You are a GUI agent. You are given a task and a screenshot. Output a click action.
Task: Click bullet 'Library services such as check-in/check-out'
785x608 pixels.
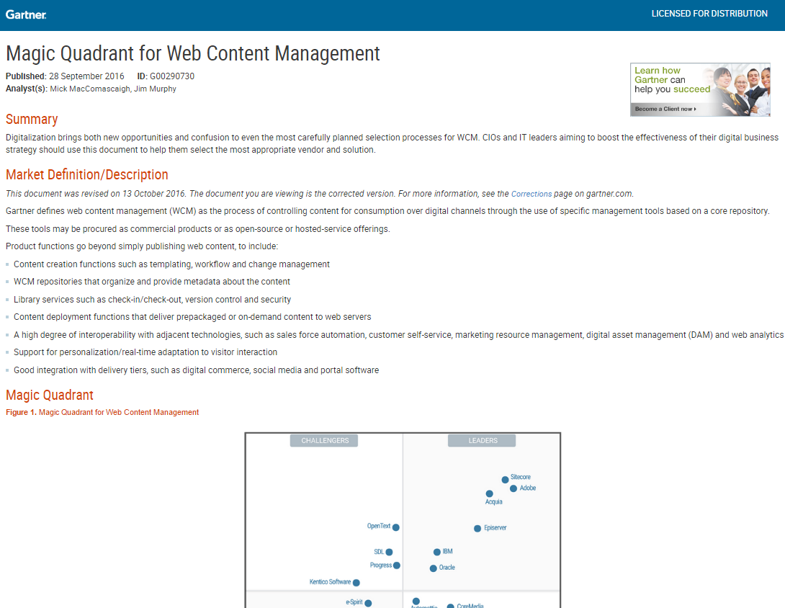tap(152, 300)
